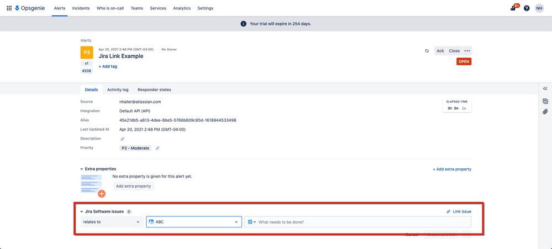Open the relates to dropdown

coord(112,222)
